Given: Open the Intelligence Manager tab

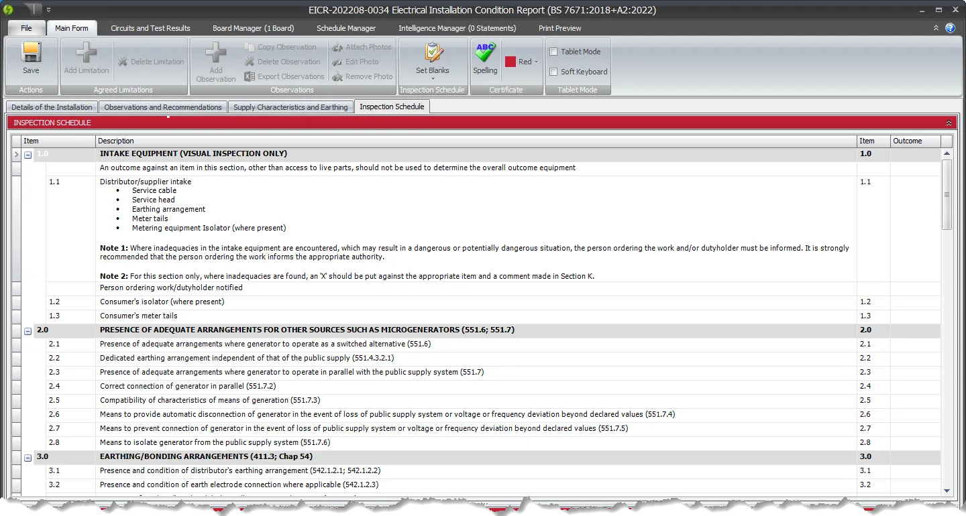Looking at the screenshot, I should (457, 28).
